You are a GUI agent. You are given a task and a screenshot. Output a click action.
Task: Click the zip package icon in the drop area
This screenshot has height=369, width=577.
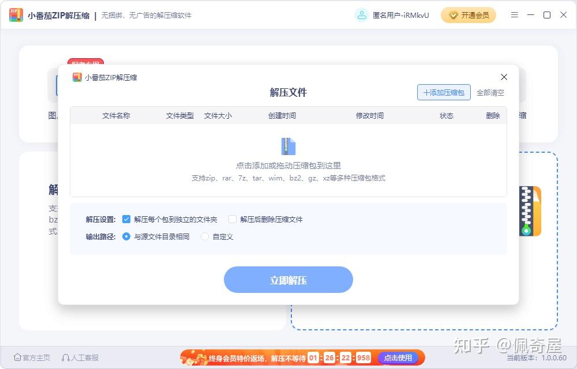(288, 146)
